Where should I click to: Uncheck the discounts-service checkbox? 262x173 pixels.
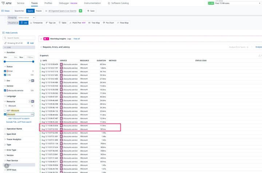[x=5, y=91]
